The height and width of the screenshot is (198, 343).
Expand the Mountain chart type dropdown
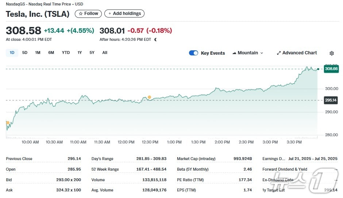(x=248, y=53)
